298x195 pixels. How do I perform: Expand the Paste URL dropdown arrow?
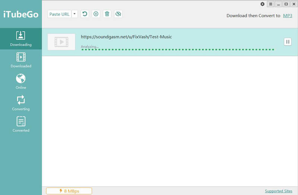coord(75,14)
